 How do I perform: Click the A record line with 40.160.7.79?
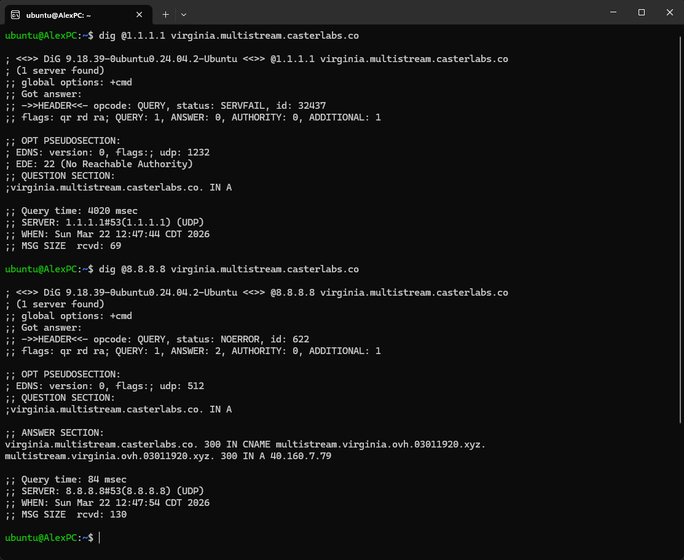[168, 456]
